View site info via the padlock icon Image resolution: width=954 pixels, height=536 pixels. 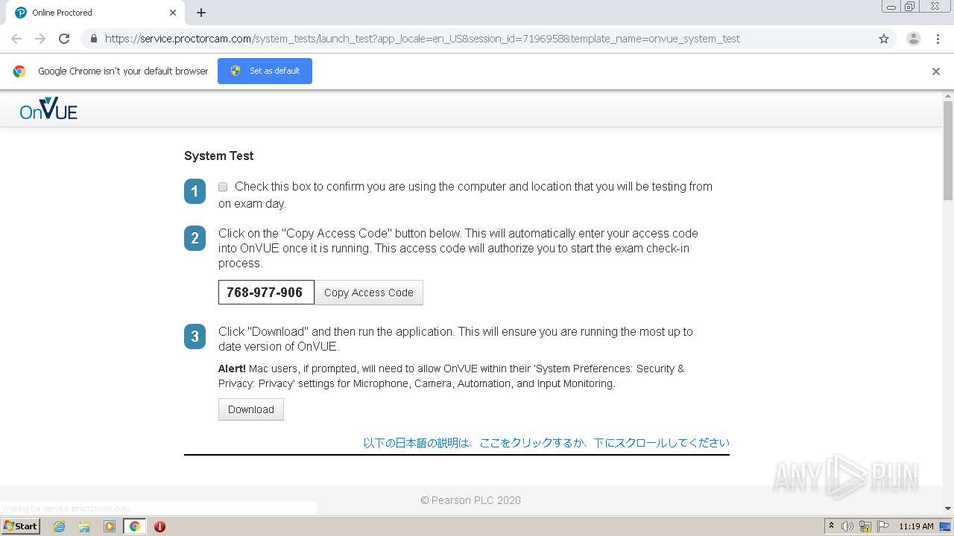[93, 39]
